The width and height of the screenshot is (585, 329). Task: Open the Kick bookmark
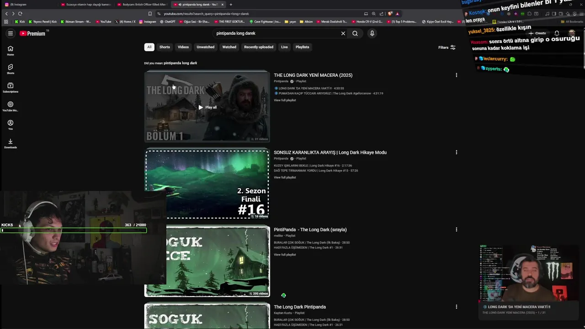(20, 21)
